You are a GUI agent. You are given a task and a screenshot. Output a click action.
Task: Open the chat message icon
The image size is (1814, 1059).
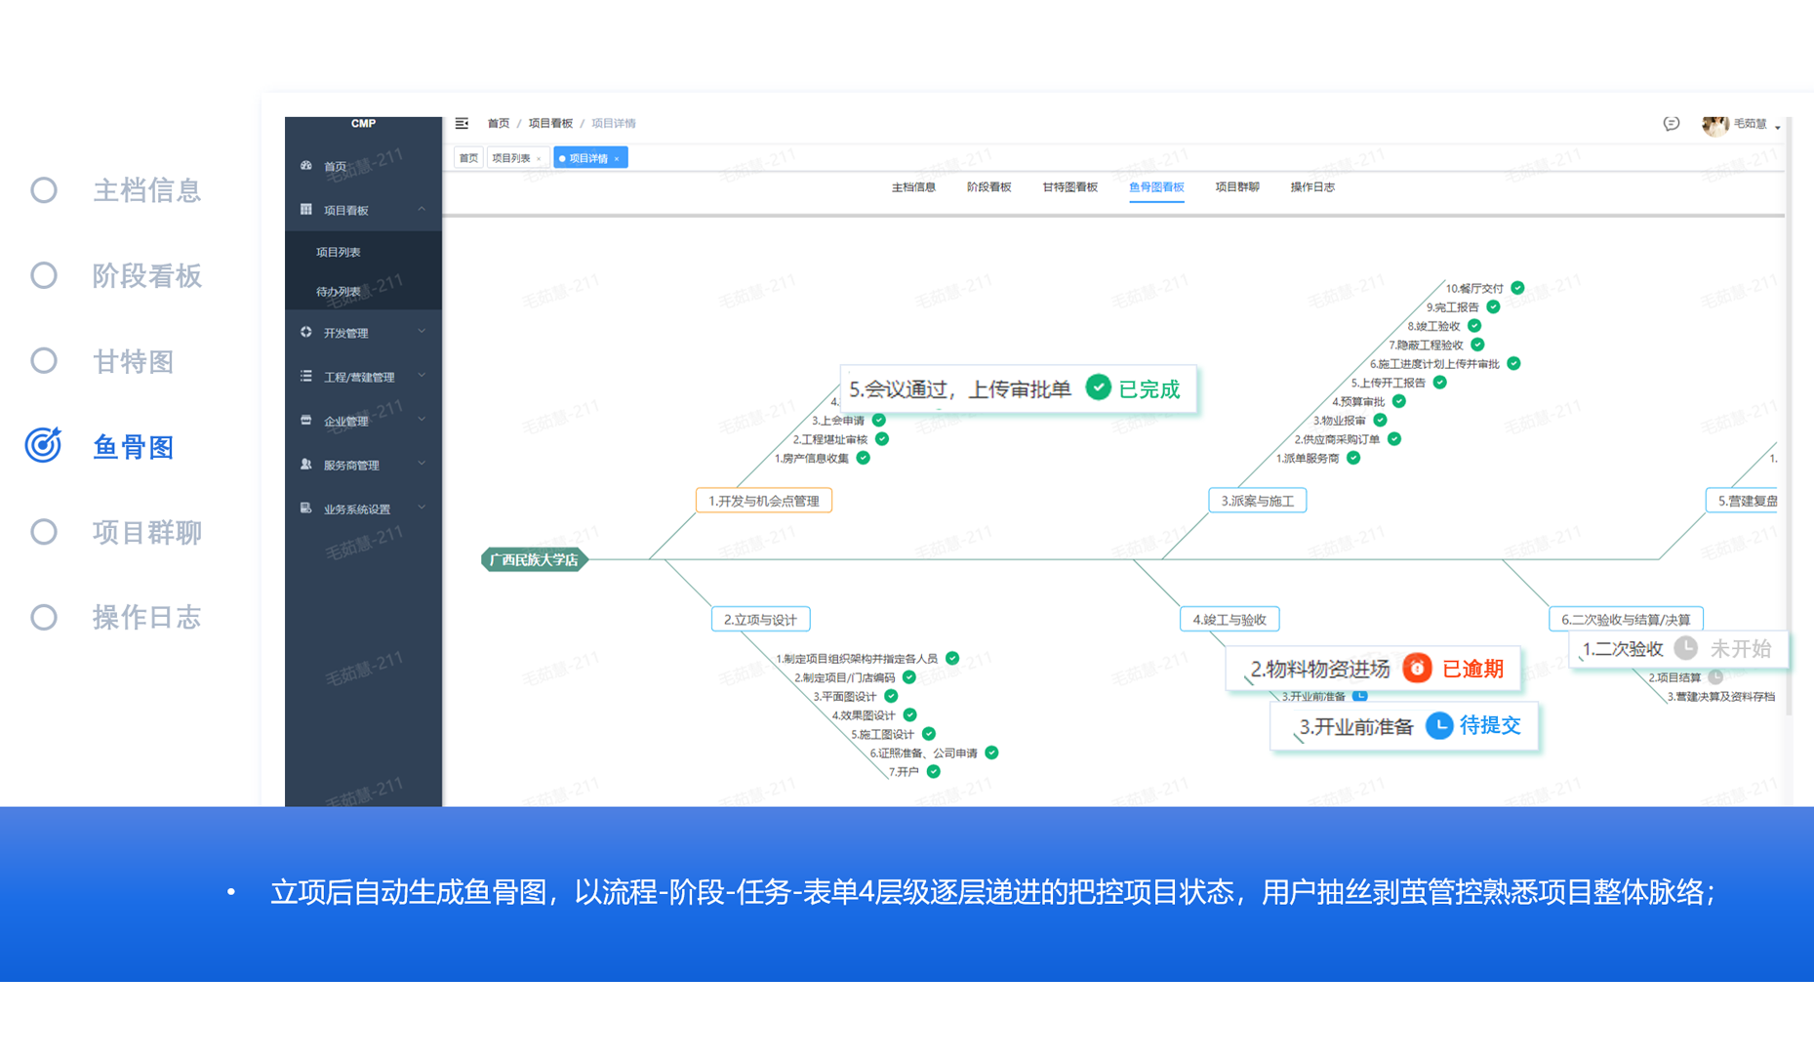click(1672, 124)
